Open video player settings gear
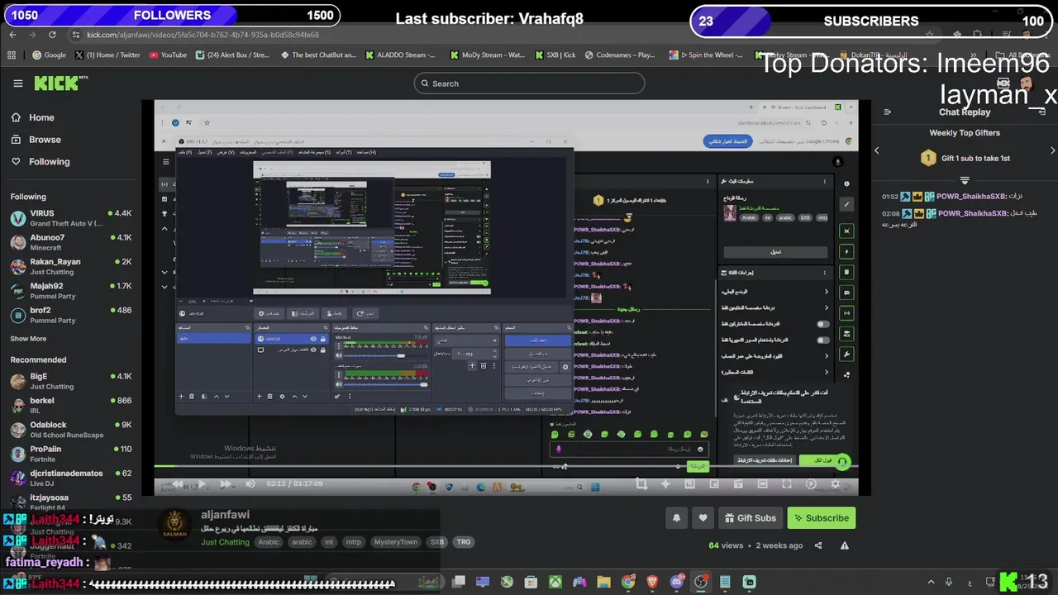1058x595 pixels. pyautogui.click(x=835, y=484)
